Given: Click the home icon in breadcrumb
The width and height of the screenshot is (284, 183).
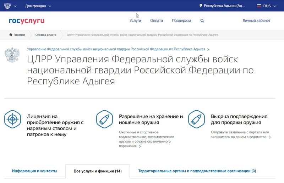Looking at the screenshot, I should pyautogui.click(x=11, y=35).
